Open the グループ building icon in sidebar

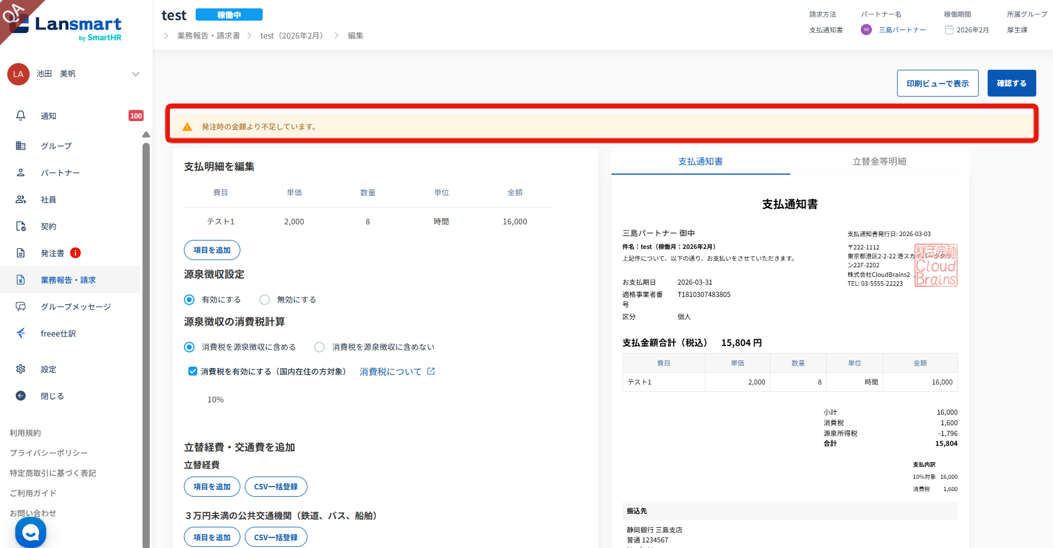[x=21, y=146]
